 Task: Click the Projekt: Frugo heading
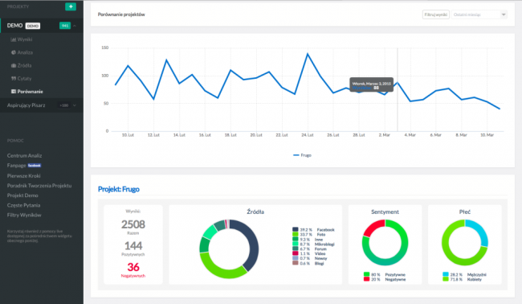(119, 189)
